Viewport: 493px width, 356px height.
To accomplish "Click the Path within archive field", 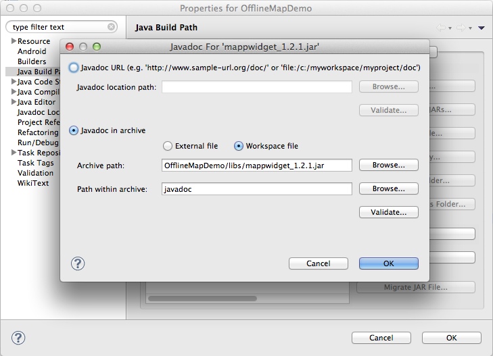I will click(257, 189).
